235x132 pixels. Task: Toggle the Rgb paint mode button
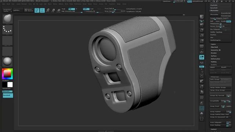pyautogui.click(x=72, y=9)
